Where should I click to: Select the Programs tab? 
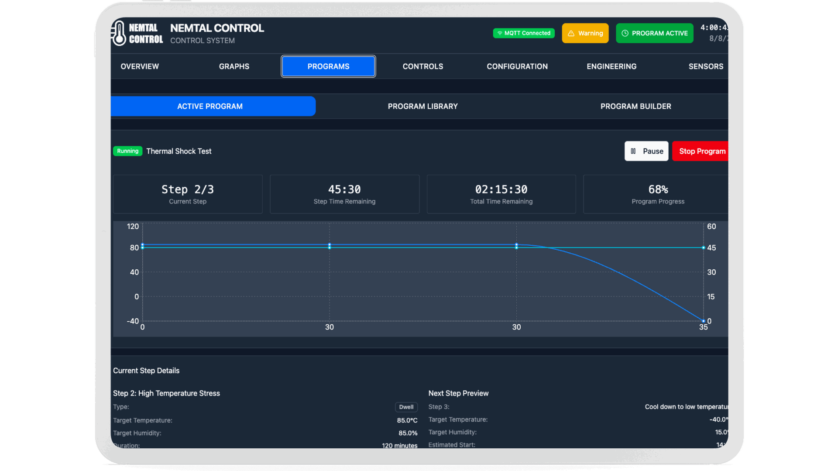pyautogui.click(x=328, y=66)
